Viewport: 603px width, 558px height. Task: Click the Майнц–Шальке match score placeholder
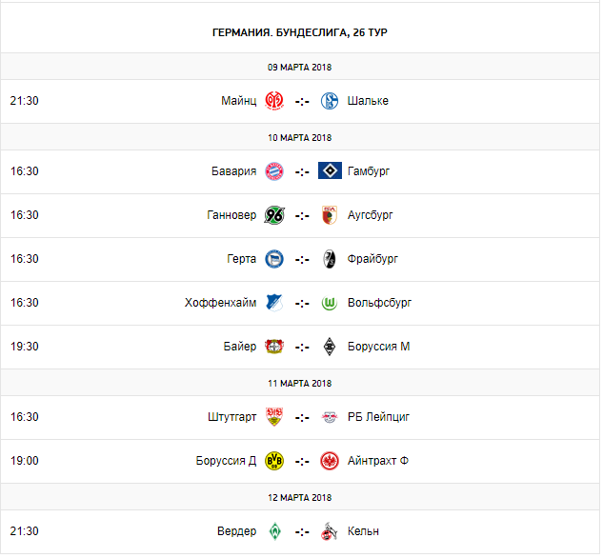point(302,101)
